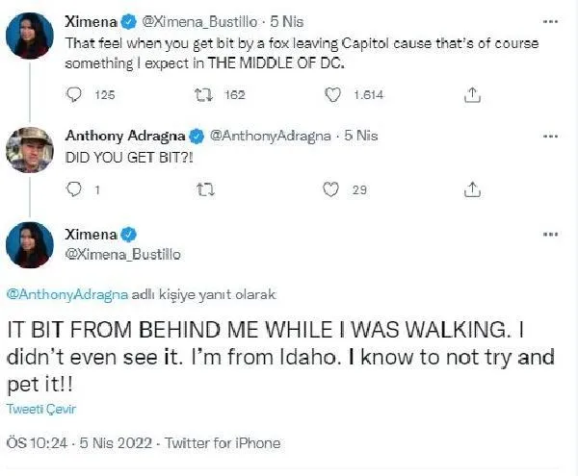Open more options on Ximena's first tweet

click(549, 20)
